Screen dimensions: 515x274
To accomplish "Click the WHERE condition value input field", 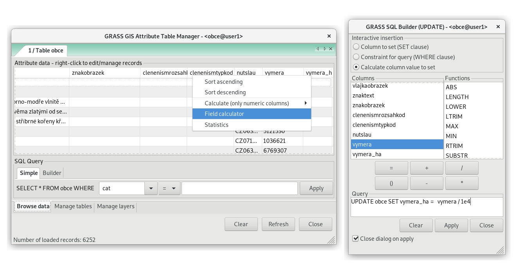I will [239, 188].
